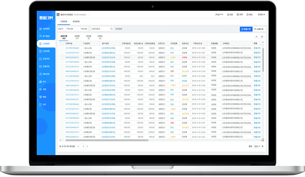The height and width of the screenshot is (177, 305).
Task: Open 统计 in the sidebar
Action: (43, 82)
